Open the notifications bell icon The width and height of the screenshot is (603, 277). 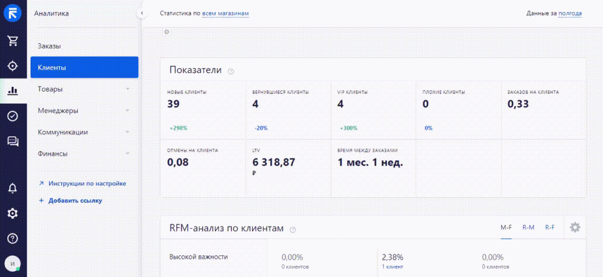pyautogui.click(x=12, y=188)
